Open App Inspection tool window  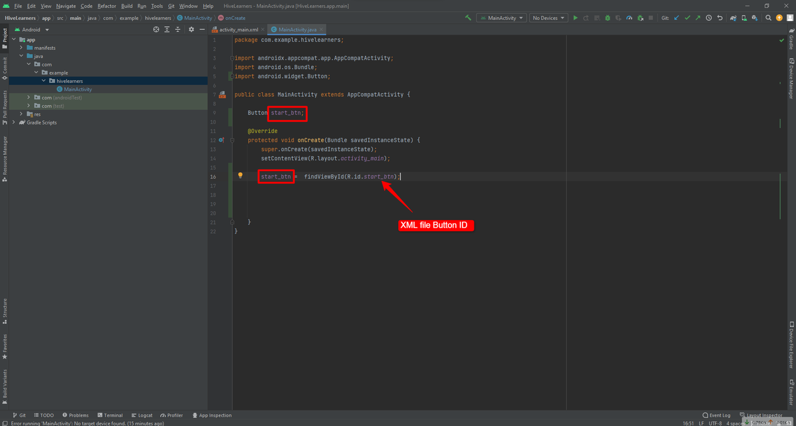pos(212,415)
